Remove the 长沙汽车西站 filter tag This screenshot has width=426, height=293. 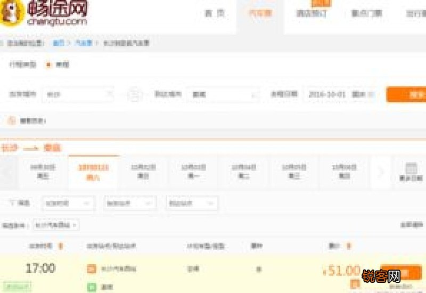coord(75,225)
